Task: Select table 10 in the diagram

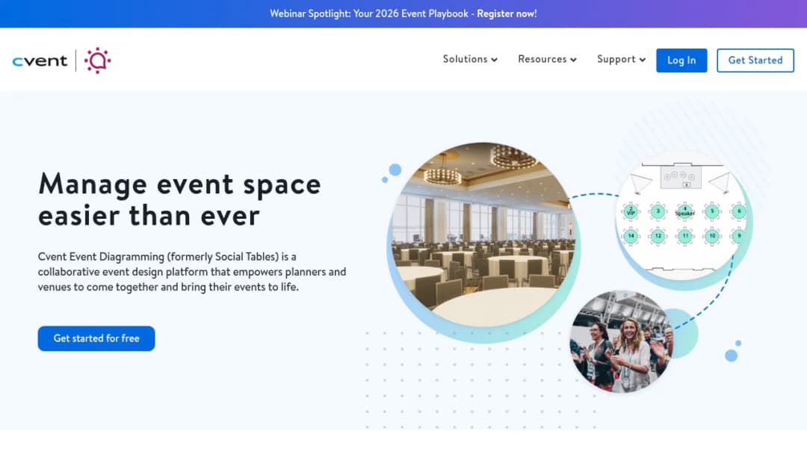Action: pos(712,236)
